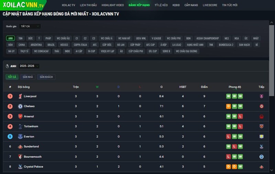The height and width of the screenshot is (174, 275).
Task: Select the TBN league chip
Action: pos(21,38)
